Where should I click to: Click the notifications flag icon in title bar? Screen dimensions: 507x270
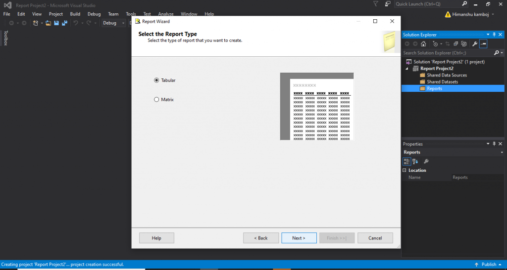point(375,4)
